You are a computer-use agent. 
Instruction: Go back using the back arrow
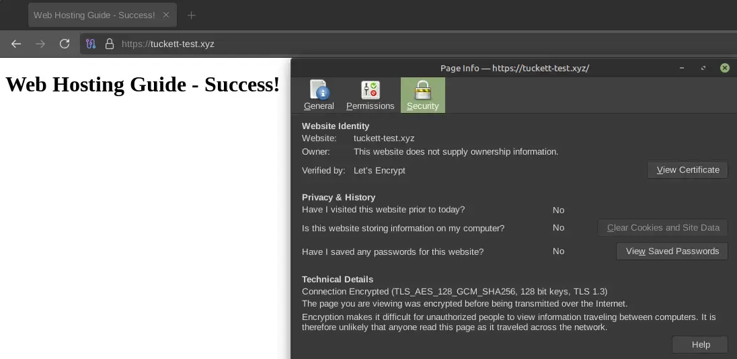(16, 44)
